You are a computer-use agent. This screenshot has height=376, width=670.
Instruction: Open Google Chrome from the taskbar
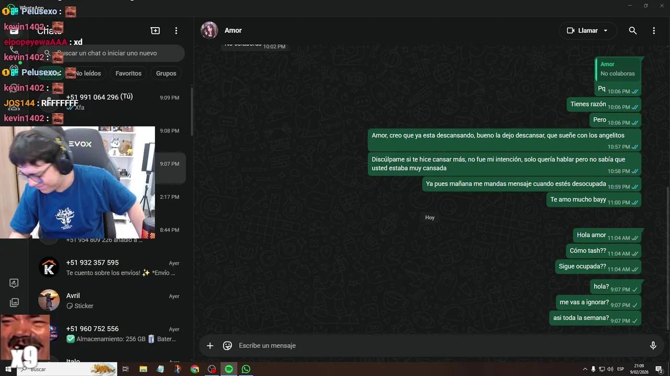coord(195,369)
